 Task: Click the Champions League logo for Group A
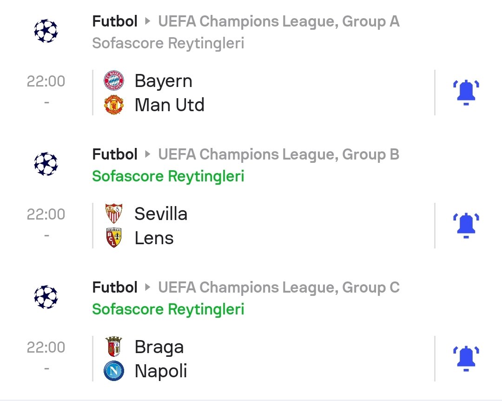point(46,31)
